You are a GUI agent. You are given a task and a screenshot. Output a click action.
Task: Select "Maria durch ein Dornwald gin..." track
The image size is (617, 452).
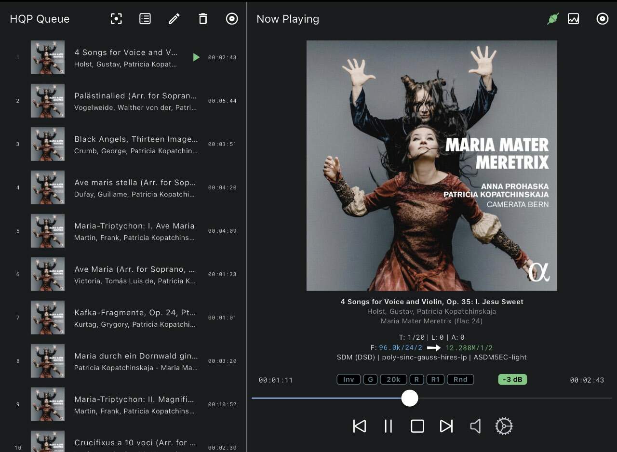(x=136, y=356)
